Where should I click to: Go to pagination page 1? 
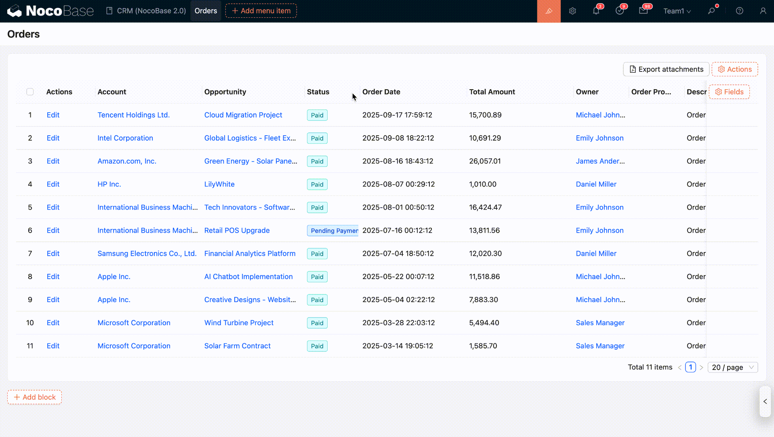tap(690, 367)
